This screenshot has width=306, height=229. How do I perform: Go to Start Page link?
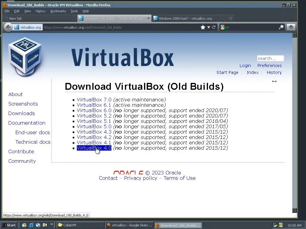click(227, 72)
